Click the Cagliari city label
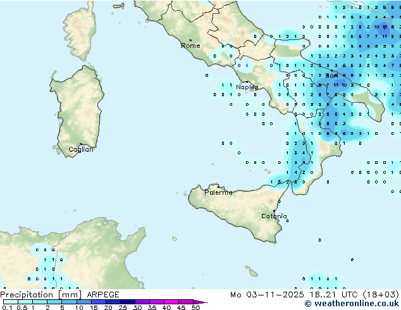This screenshot has width=401, height=310. coord(81,149)
